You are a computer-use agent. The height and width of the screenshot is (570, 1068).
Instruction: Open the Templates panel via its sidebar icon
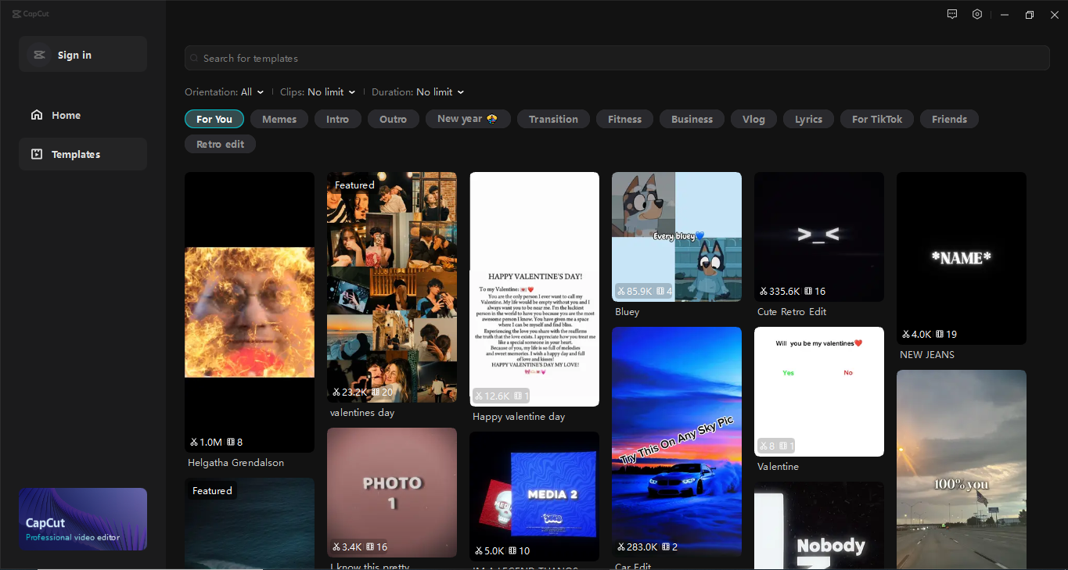[x=37, y=153]
